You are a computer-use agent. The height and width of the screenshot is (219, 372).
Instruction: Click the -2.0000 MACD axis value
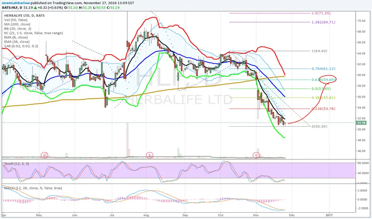[x=362, y=208]
